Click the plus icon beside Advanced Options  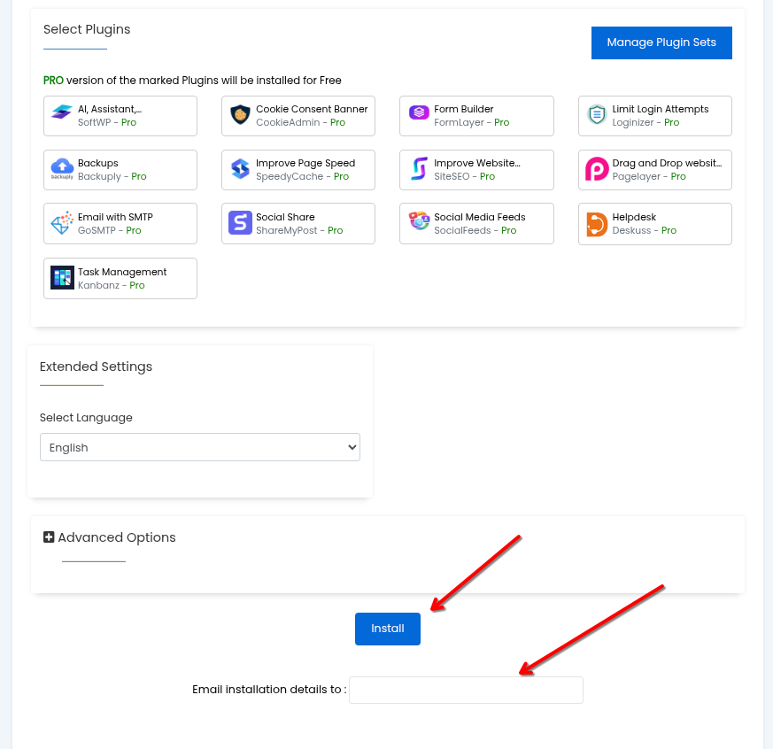click(49, 537)
